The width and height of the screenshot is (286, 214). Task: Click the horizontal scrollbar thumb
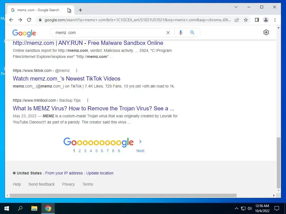tap(123, 195)
